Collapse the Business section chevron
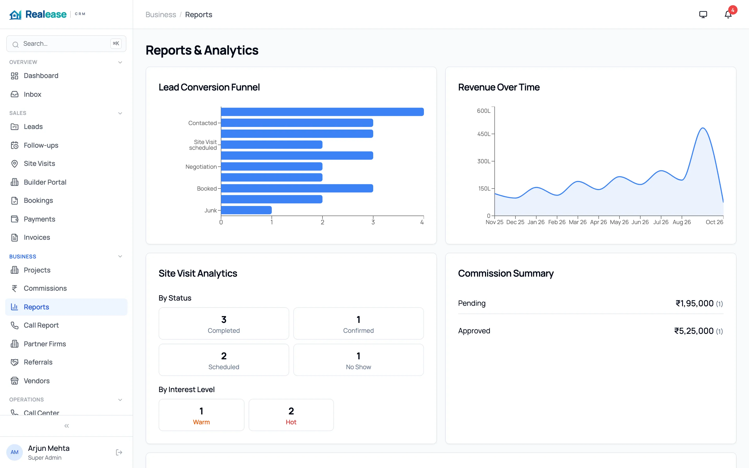Image resolution: width=749 pixels, height=468 pixels. pos(120,256)
